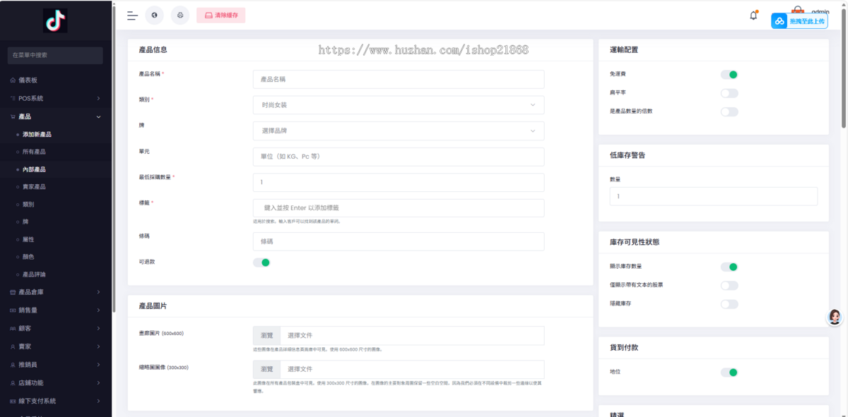Expand the 推銷員 menu chevron
Screen dimensions: 848x417
point(98,365)
